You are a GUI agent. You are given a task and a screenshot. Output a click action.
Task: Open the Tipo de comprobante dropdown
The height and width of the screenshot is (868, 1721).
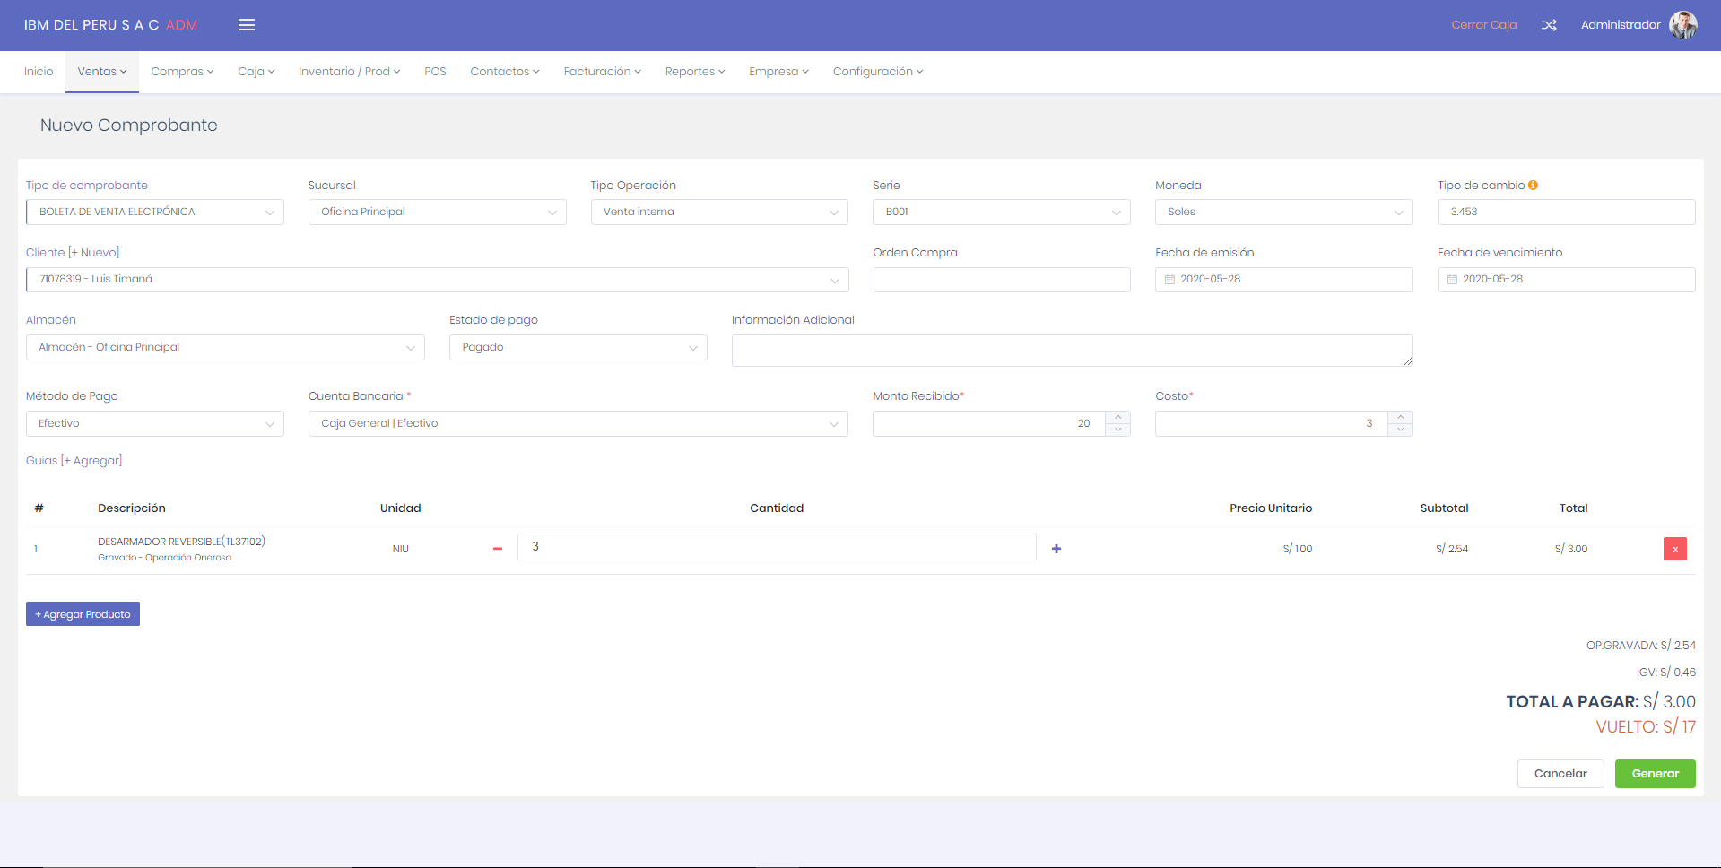154,213
